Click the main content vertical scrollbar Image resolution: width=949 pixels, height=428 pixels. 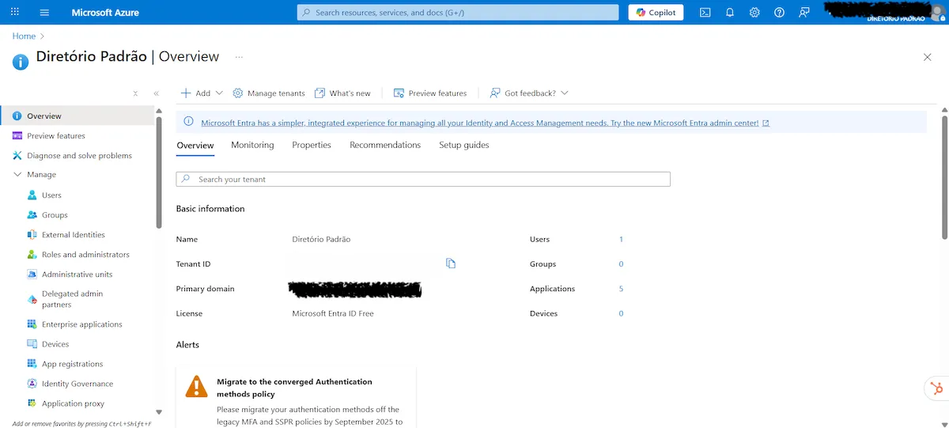pyautogui.click(x=943, y=176)
